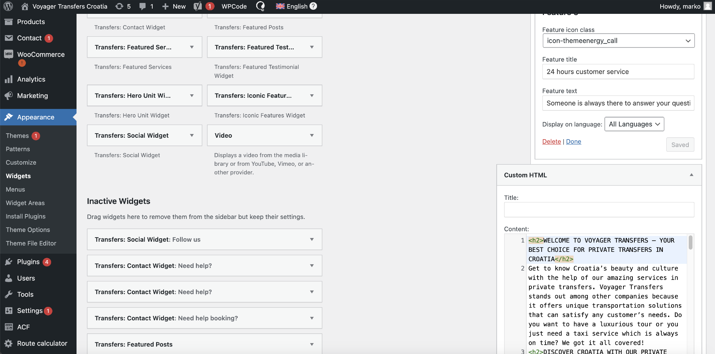The image size is (715, 354).
Task: Open the Feature icon class dropdown
Action: coord(618,41)
